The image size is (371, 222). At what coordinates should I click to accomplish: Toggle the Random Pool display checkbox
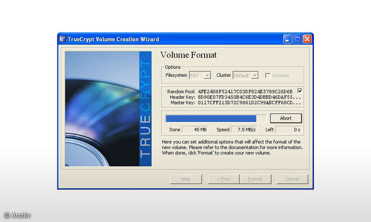[x=299, y=91]
